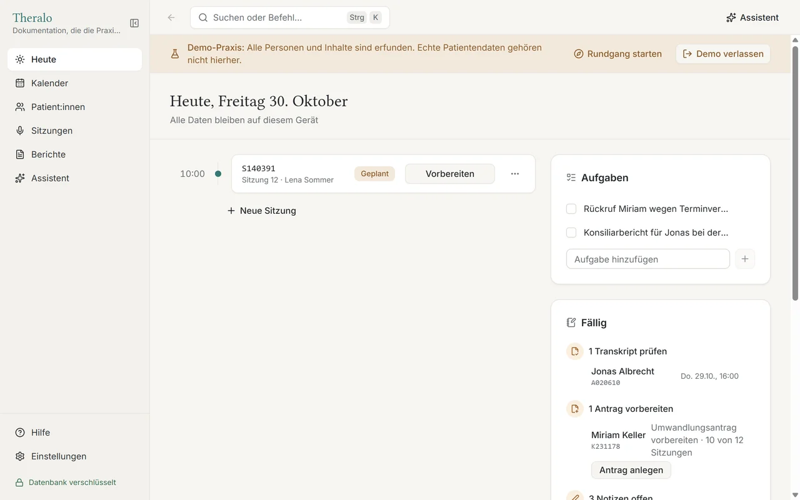This screenshot has width=800, height=500.
Task: Click the Do. 29.10., 16:00 timestamp
Action: [709, 376]
